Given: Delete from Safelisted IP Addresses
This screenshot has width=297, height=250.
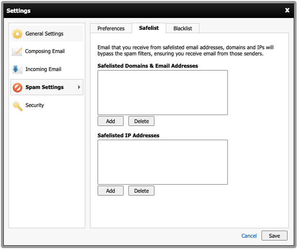Looking at the screenshot, I should (141, 190).
